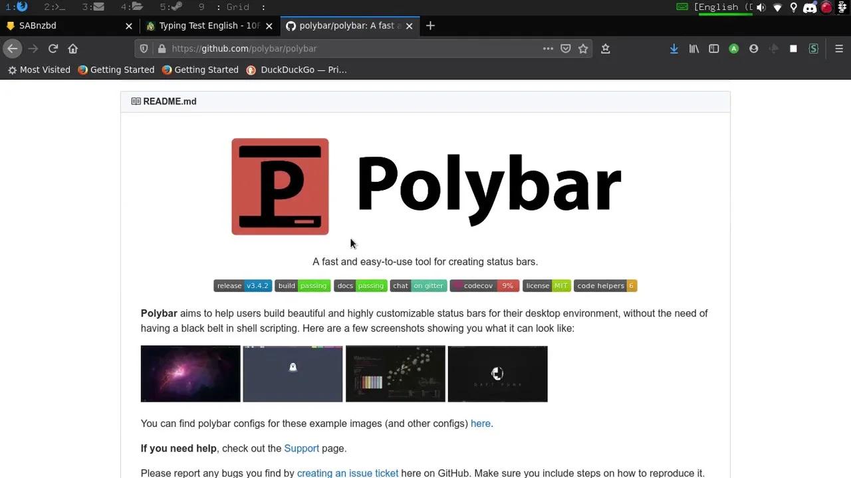Screen dimensions: 851x478
Task: Open the creating an issue ticket link
Action: 348,473
